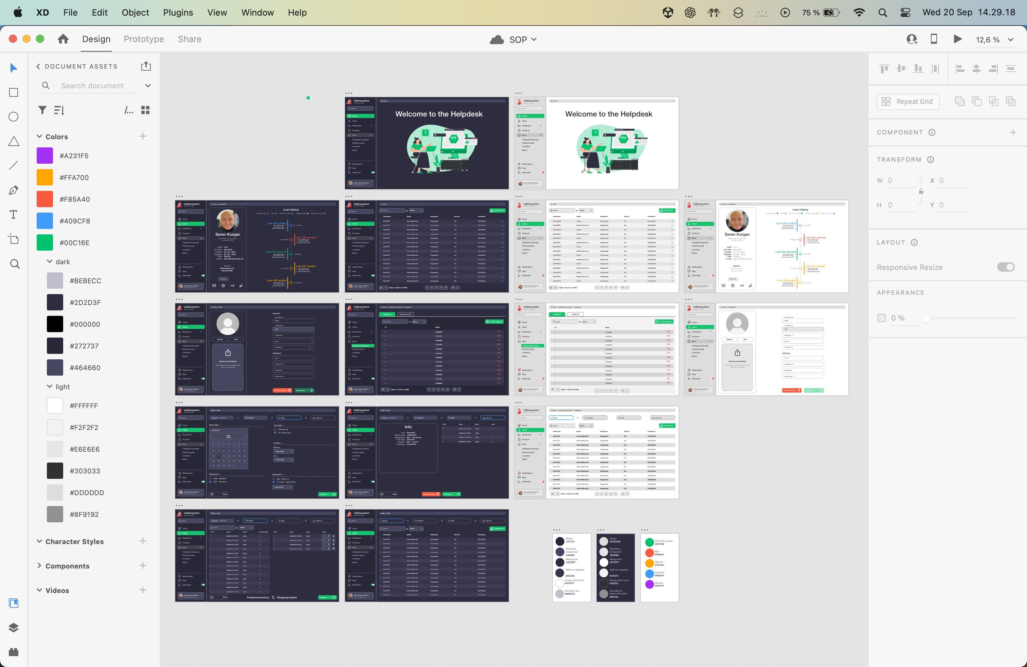The width and height of the screenshot is (1027, 667).
Task: Add a new component asset
Action: click(x=143, y=565)
